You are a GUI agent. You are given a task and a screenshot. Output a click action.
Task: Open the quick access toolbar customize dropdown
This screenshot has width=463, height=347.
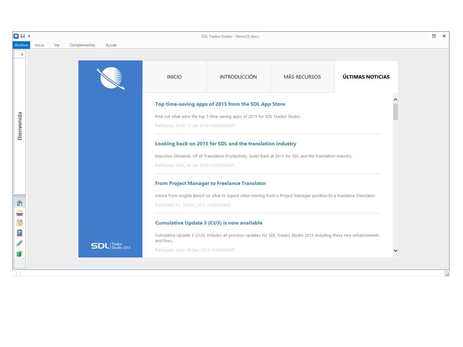(29, 36)
